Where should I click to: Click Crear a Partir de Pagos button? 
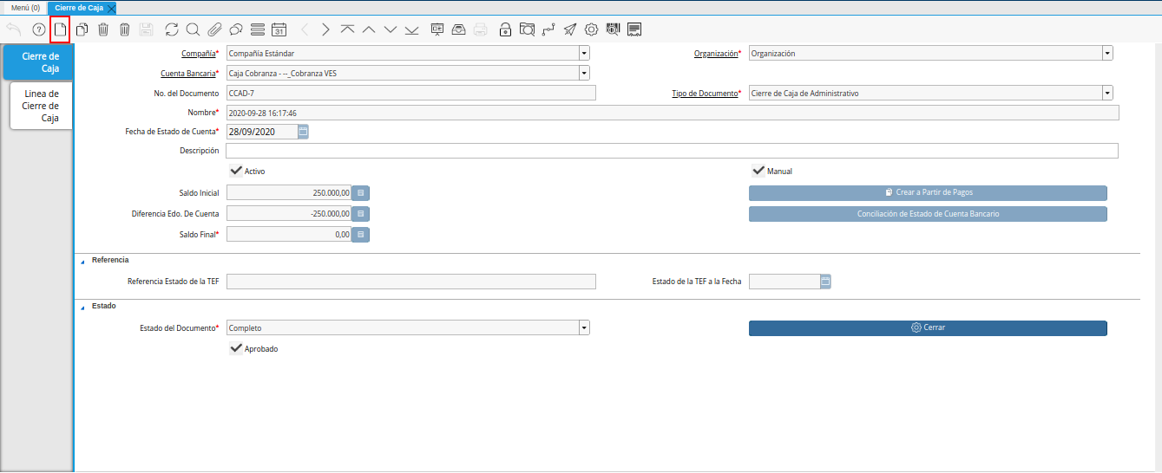coord(928,193)
